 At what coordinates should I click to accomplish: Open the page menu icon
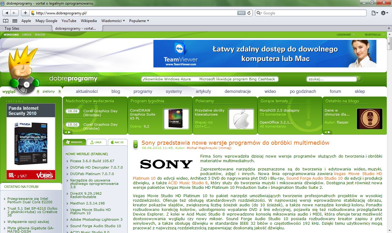[x=374, y=13]
